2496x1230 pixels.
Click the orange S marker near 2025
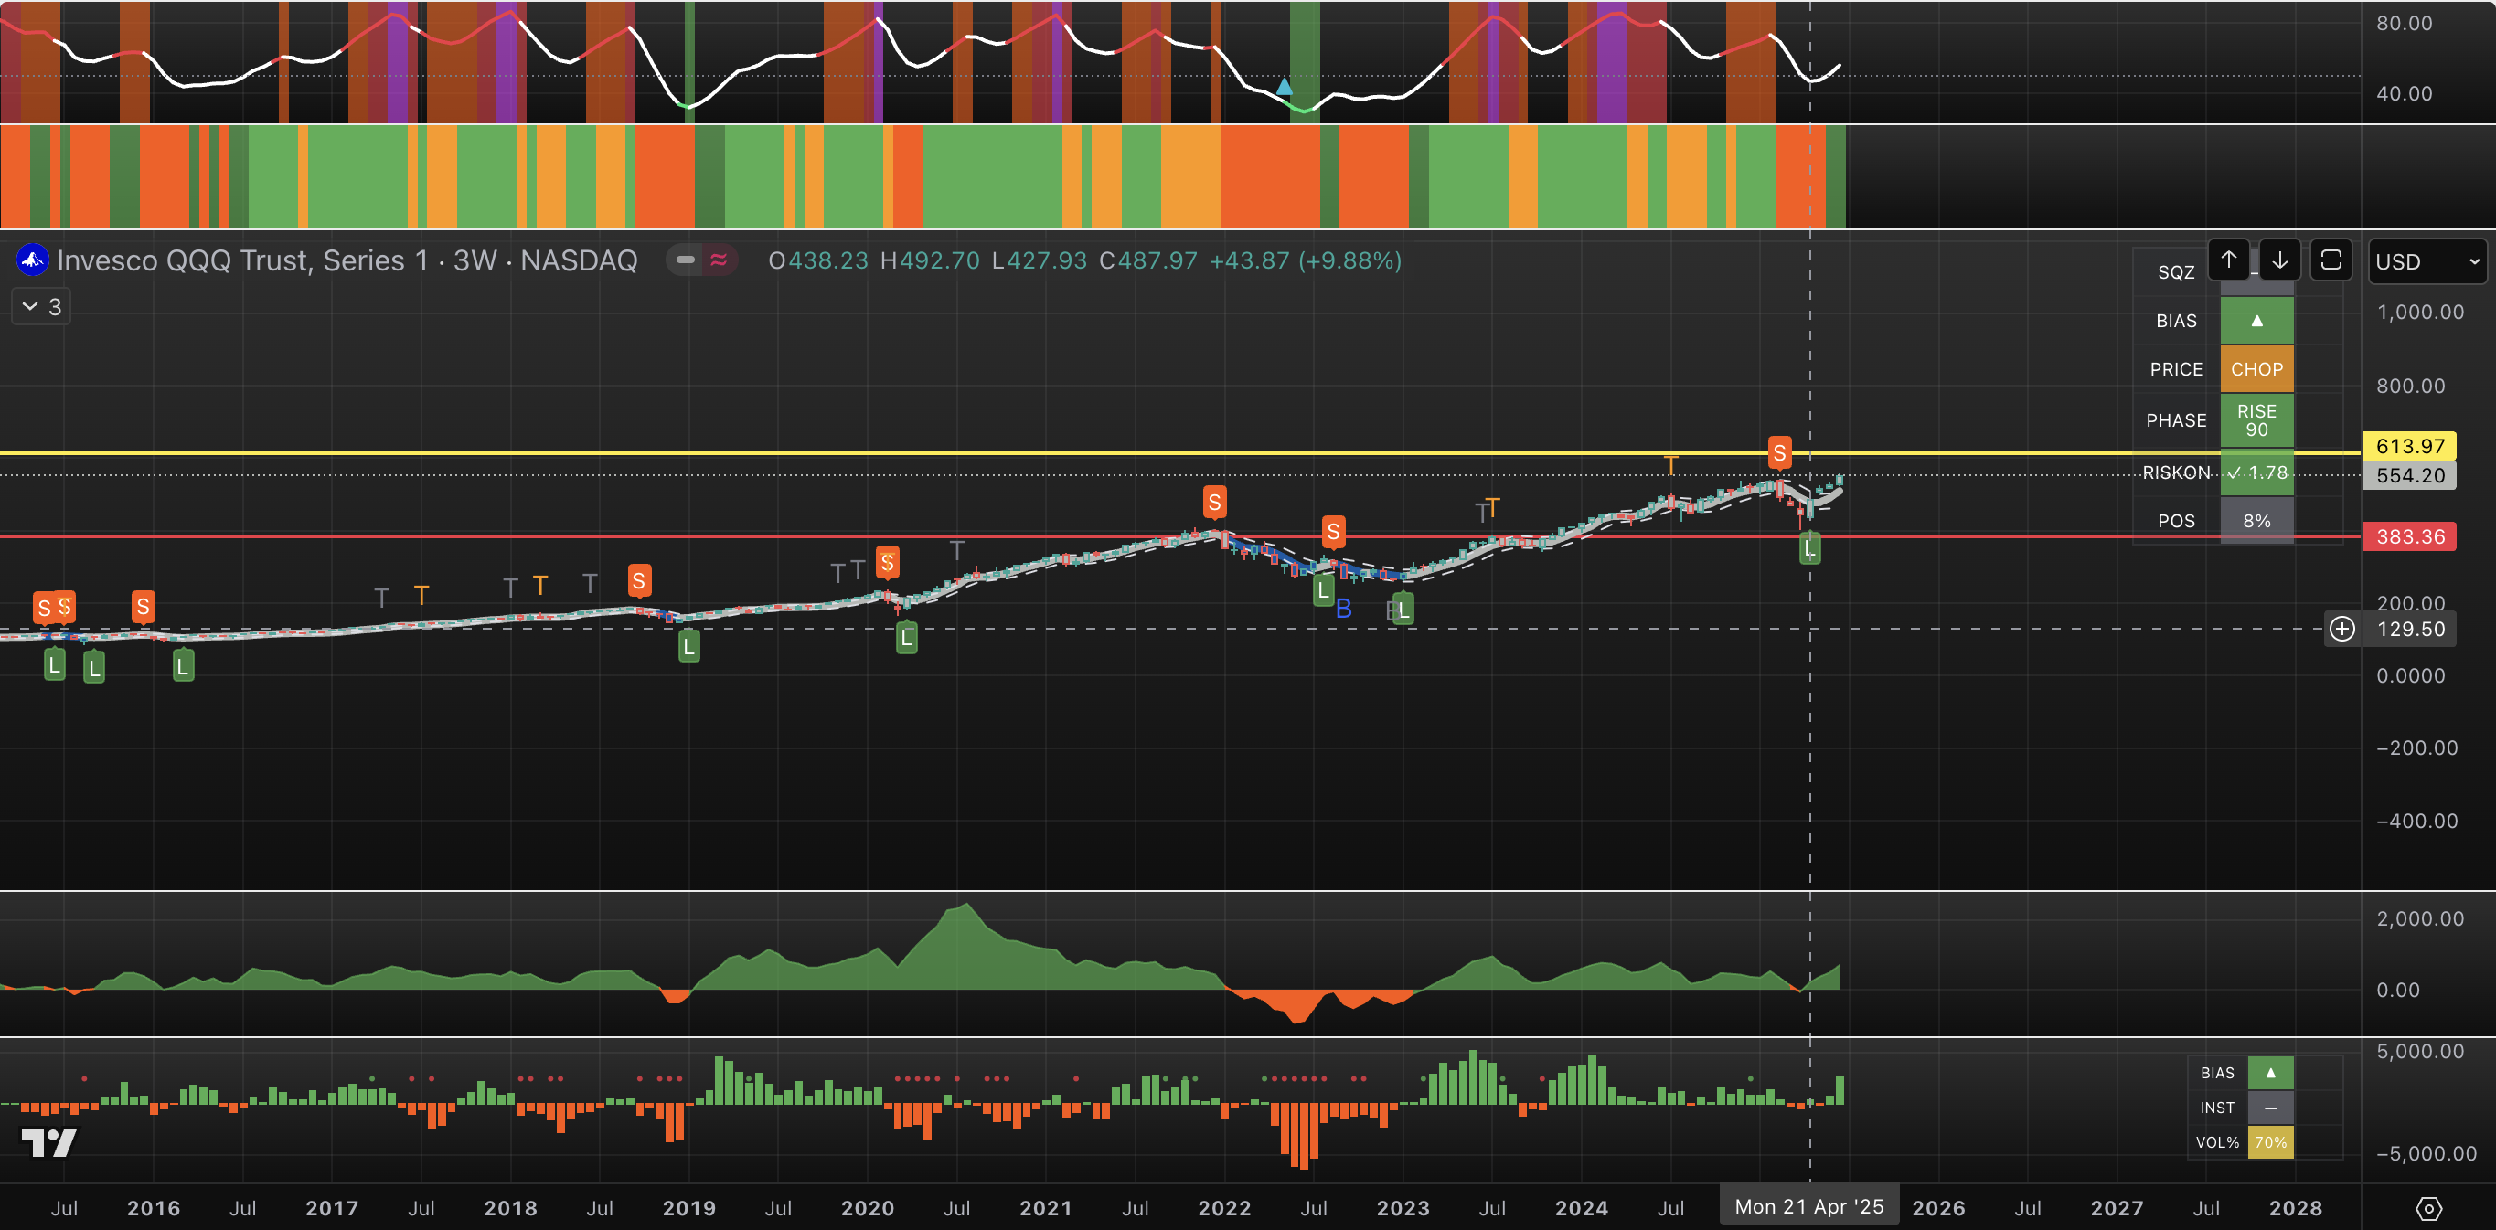[x=1779, y=452]
